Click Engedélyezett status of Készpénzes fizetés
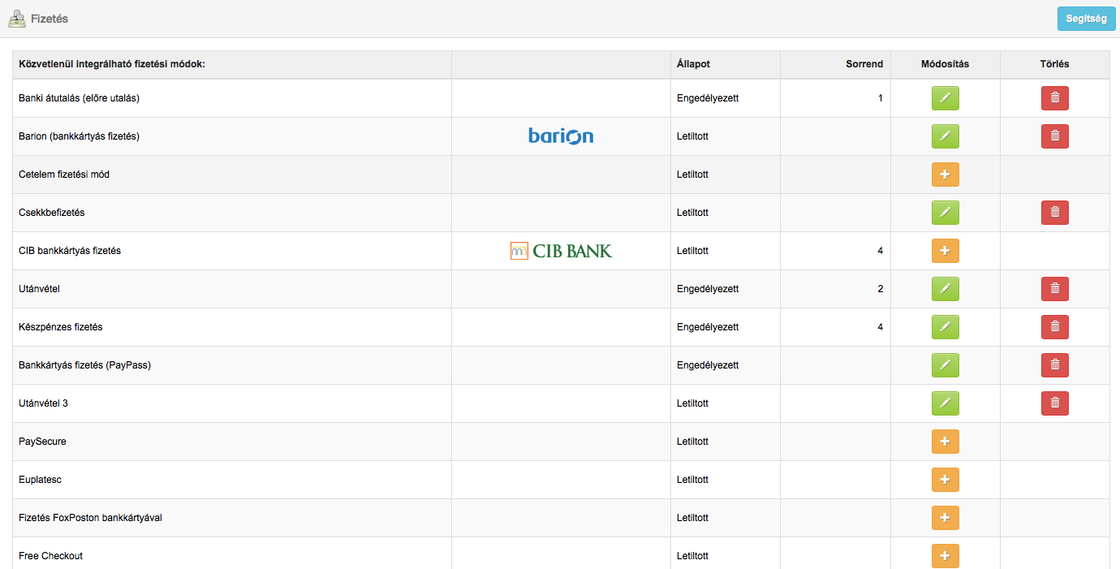 (708, 327)
